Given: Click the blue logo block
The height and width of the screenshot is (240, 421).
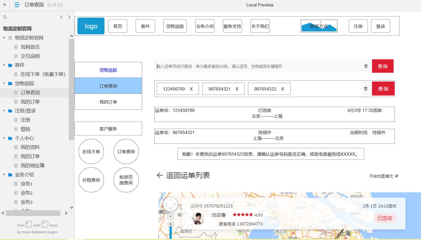Looking at the screenshot, I should 91,26.
